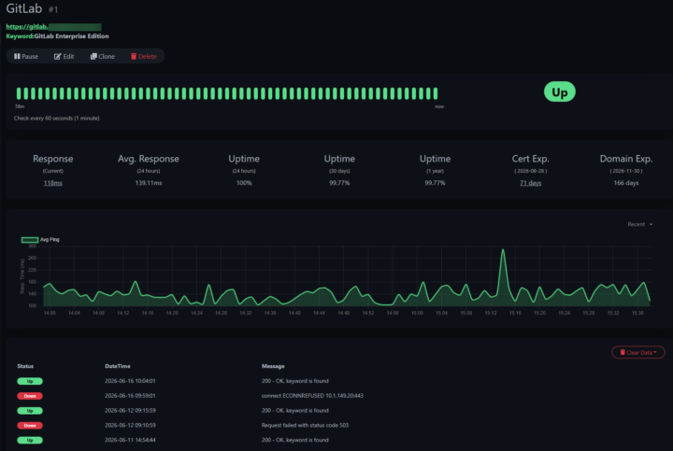673x451 pixels.
Task: Click the DateTime column header
Action: (118, 366)
